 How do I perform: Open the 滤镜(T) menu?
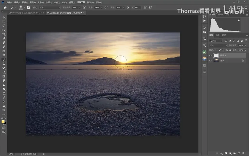(57, 2)
